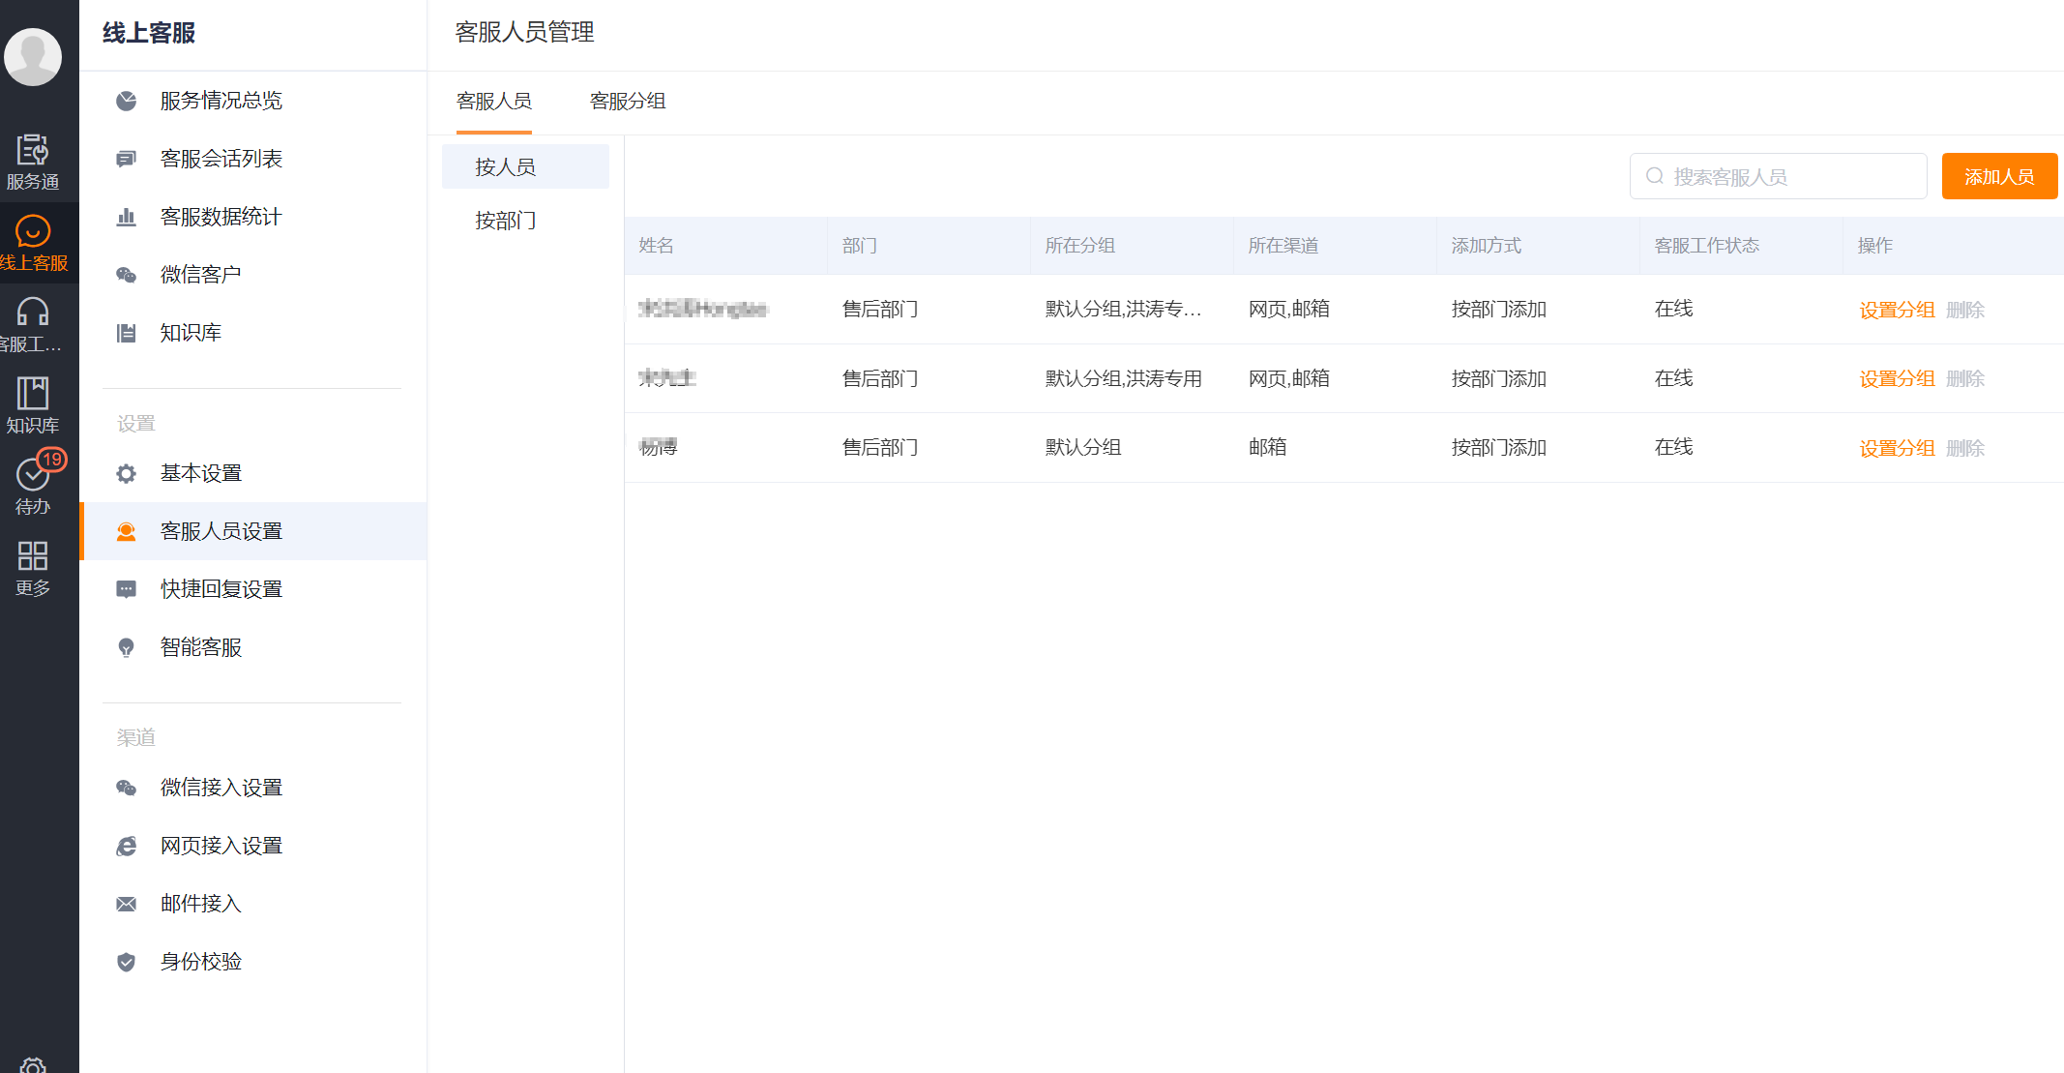Open 服务情况总览 in the sidebar
This screenshot has width=2064, height=1073.
coord(221,101)
